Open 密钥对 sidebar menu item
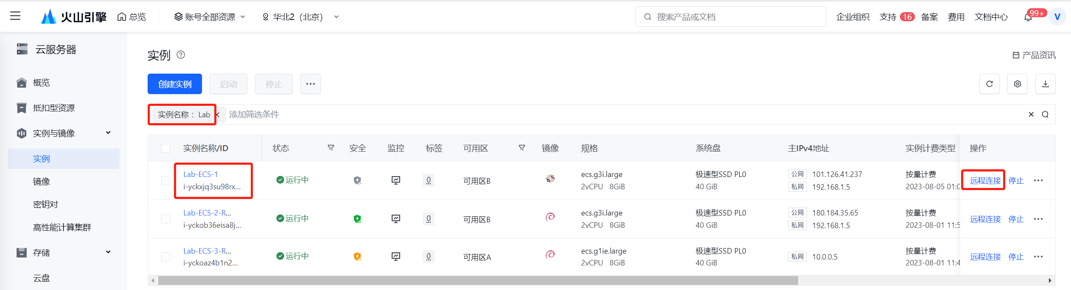Image resolution: width=1071 pixels, height=290 pixels. [45, 204]
